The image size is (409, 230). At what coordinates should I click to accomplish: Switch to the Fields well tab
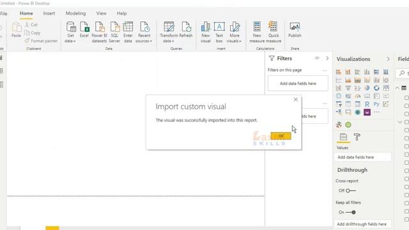pyautogui.click(x=343, y=137)
